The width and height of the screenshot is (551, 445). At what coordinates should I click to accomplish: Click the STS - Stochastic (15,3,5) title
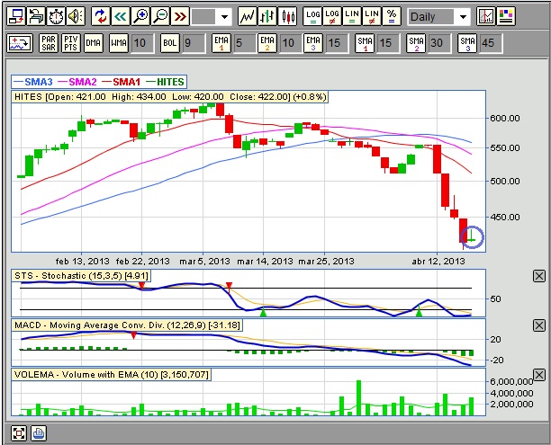coord(81,276)
